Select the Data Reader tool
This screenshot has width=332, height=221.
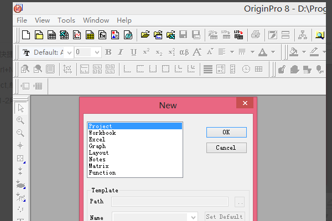21,159
